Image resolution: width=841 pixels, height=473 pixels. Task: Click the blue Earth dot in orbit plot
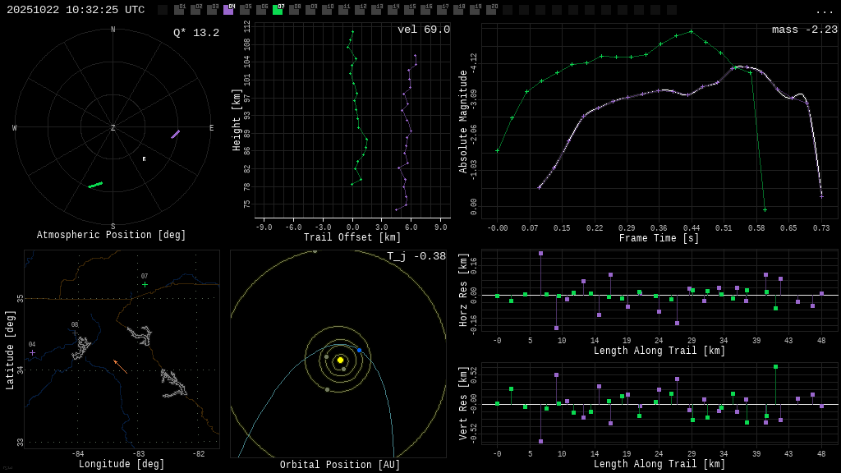pyautogui.click(x=359, y=350)
